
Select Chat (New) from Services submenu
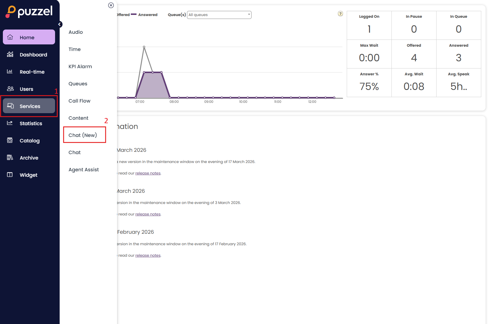pos(83,135)
